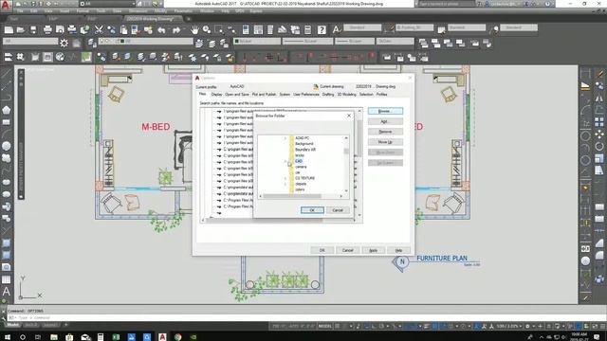The height and width of the screenshot is (341, 607).
Task: Click the New drawing icon in toolbar
Action: pyautogui.click(x=9, y=29)
